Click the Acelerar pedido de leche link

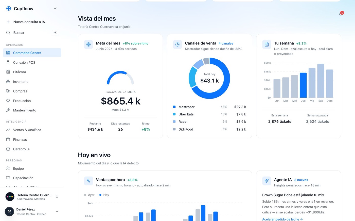[282, 219]
